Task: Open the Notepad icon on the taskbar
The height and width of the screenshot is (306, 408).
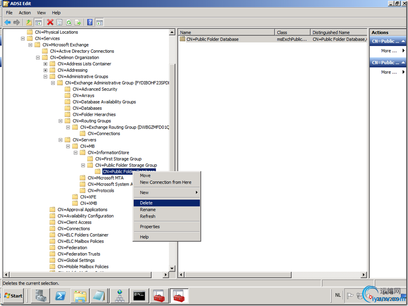Action: coord(99,296)
